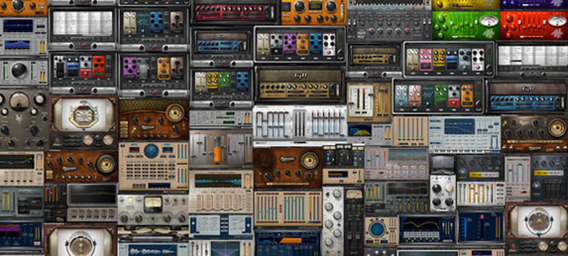This screenshot has width=568, height=256.
Task: Click the lower blue spectrum display on grey plugin
Action: click(17, 45)
